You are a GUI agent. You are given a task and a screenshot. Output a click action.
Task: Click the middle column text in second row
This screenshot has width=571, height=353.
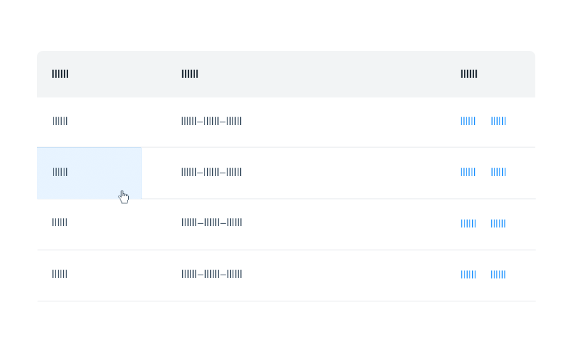click(212, 172)
